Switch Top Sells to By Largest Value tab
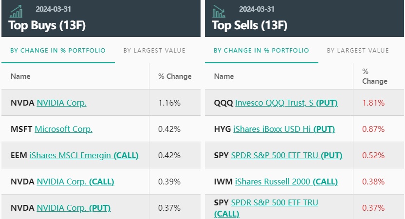 click(358, 50)
